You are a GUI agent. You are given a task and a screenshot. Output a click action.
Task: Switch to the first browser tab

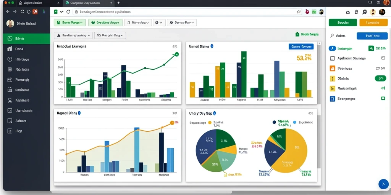(39, 3)
